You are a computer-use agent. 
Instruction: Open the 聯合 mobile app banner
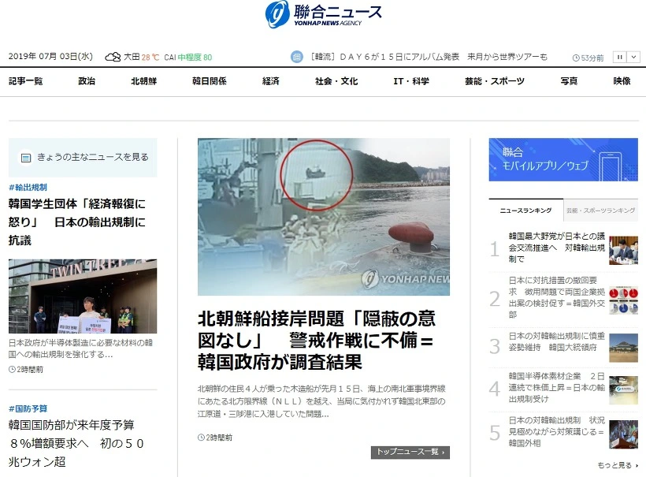tap(563, 159)
